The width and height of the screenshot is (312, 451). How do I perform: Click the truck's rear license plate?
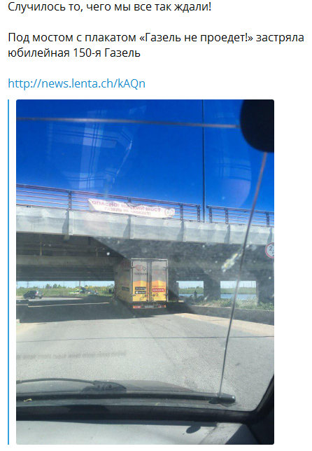tap(150, 307)
